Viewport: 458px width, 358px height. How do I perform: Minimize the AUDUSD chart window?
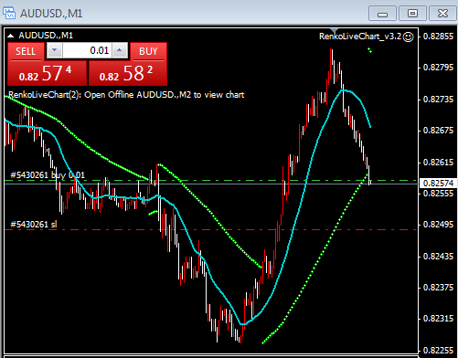point(382,14)
